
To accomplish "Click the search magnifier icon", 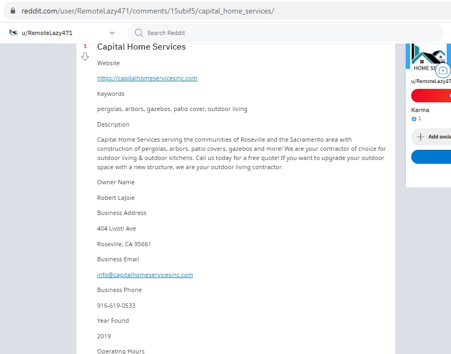I will coord(139,33).
